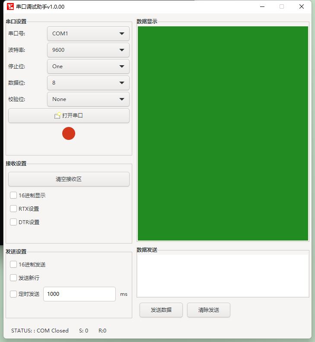This screenshot has width=315, height=342.
Task: Click the ms unit label
Action: click(x=124, y=294)
